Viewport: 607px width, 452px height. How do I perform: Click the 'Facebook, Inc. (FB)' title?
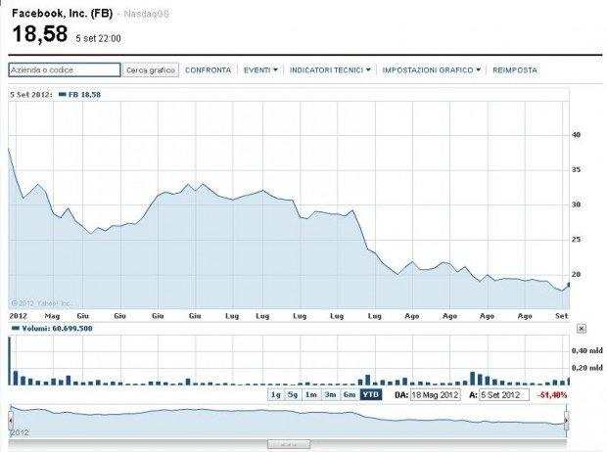(x=62, y=14)
